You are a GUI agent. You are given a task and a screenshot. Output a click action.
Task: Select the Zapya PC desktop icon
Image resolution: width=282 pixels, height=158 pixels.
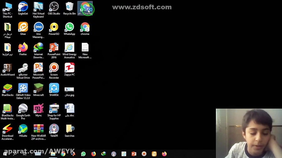click(70, 70)
